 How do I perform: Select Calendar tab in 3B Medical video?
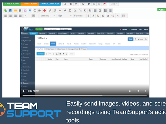pyautogui.click(x=108, y=44)
